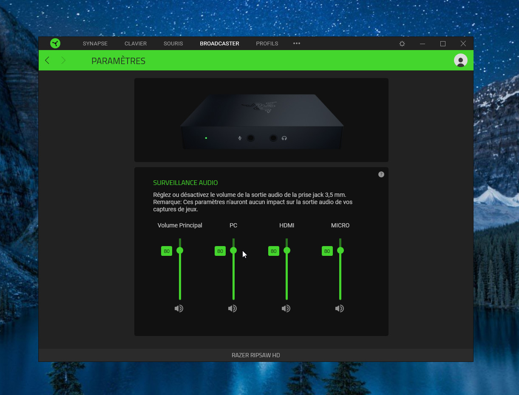The height and width of the screenshot is (395, 519).
Task: Switch to the CLAVIER tab
Action: (x=136, y=44)
